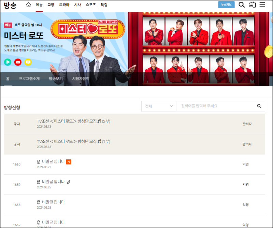Select 스포츠 from the top navigation menu
Screen dimensions: 273x228
[x=91, y=5]
